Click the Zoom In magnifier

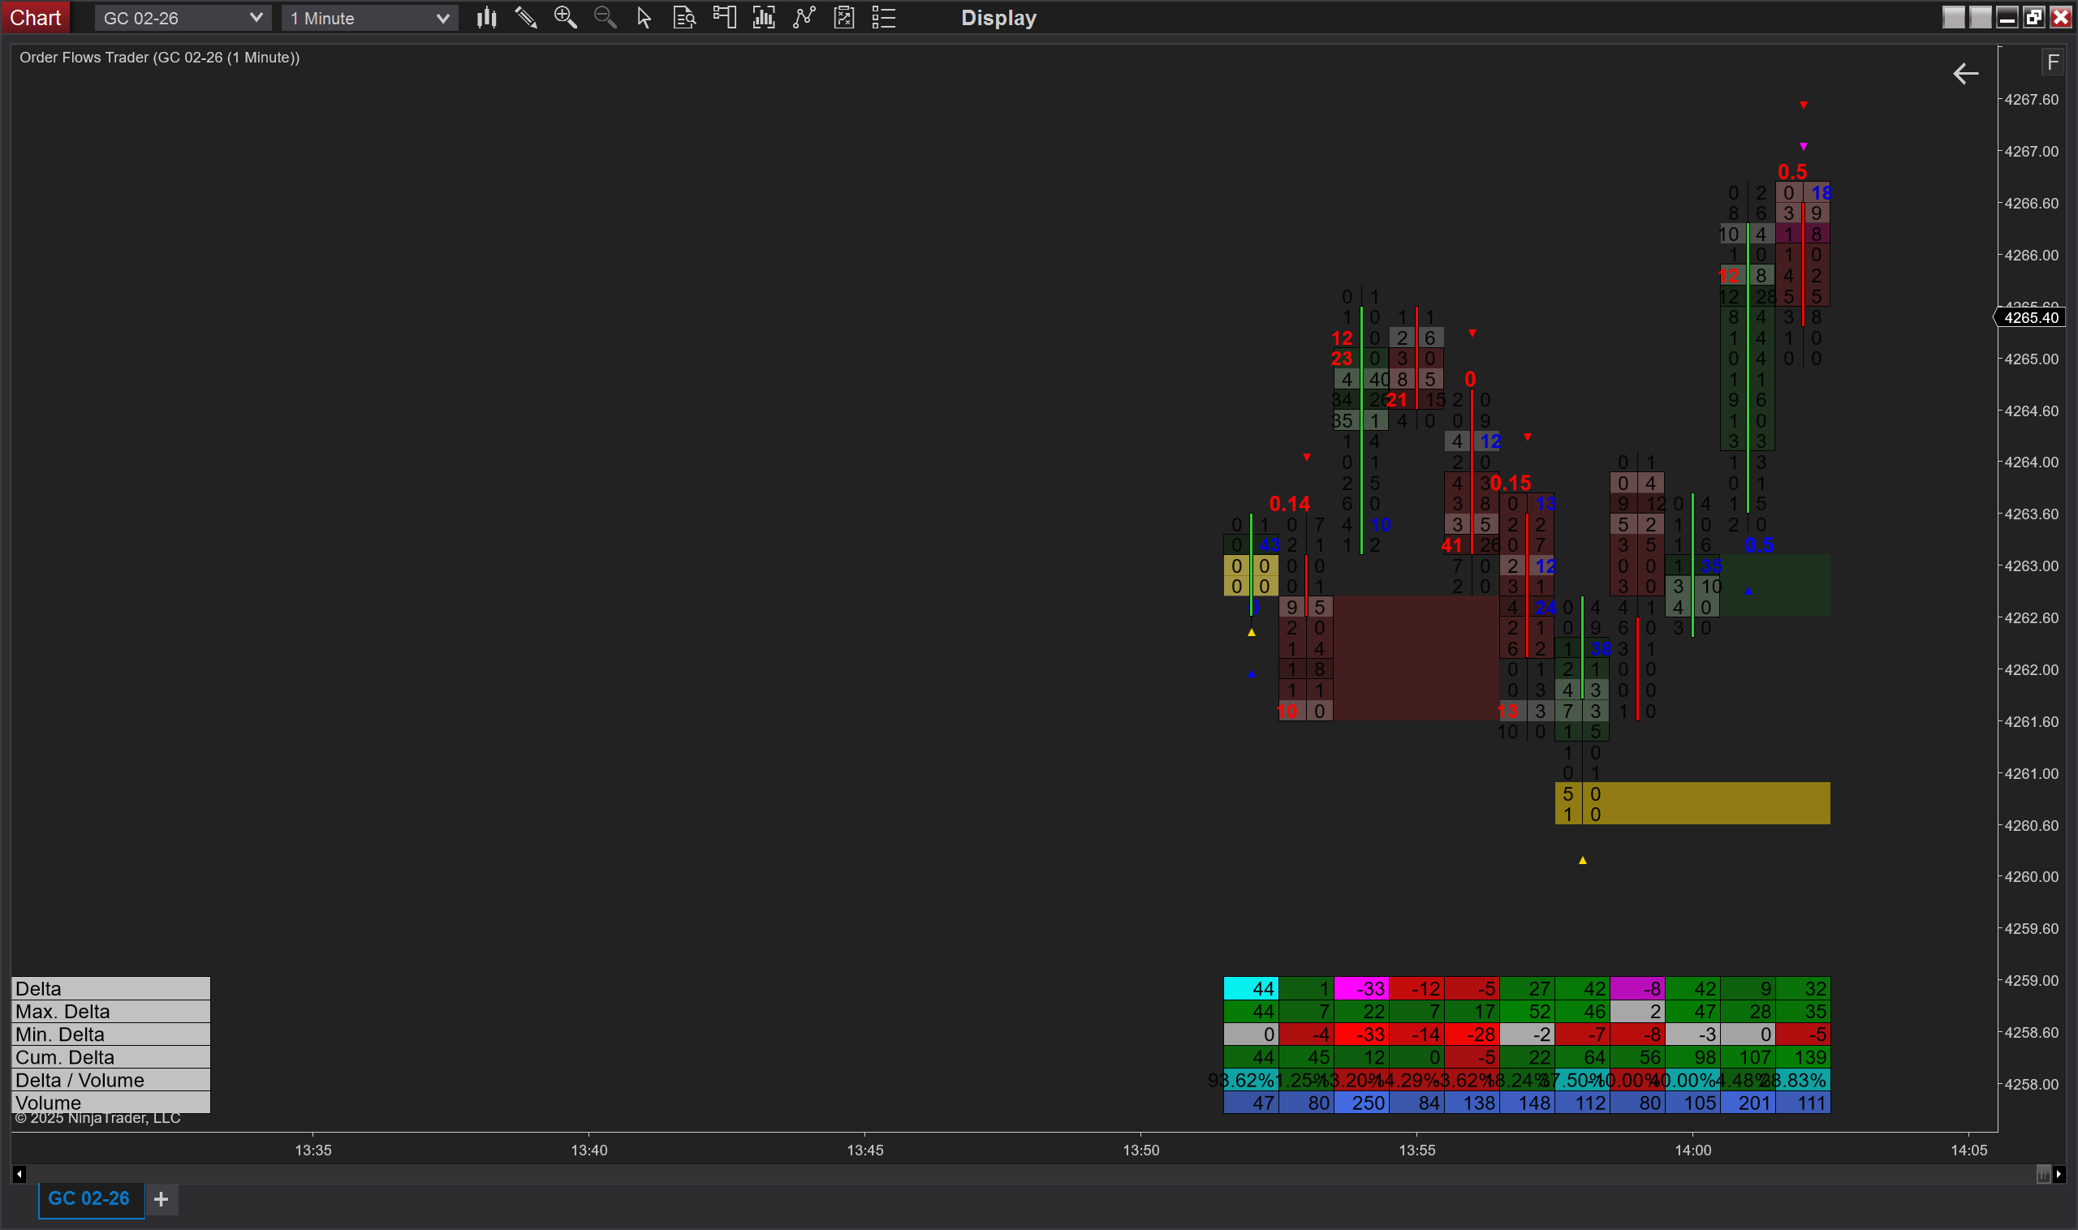click(x=566, y=17)
